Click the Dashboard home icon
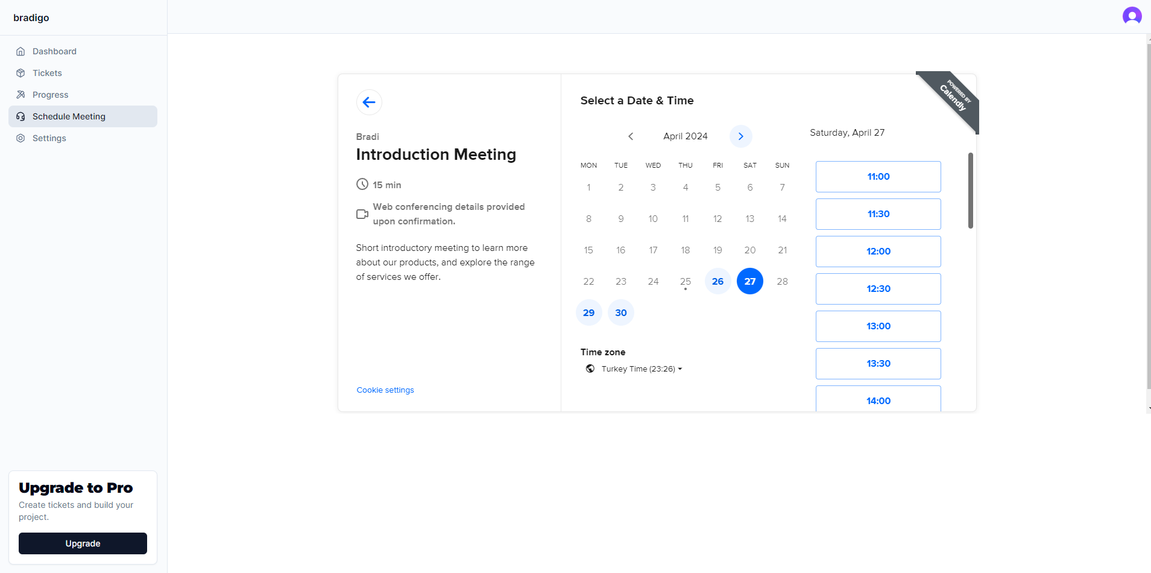The image size is (1151, 573). click(x=20, y=51)
